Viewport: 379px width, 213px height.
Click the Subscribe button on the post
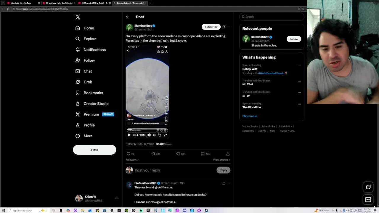pyautogui.click(x=211, y=27)
